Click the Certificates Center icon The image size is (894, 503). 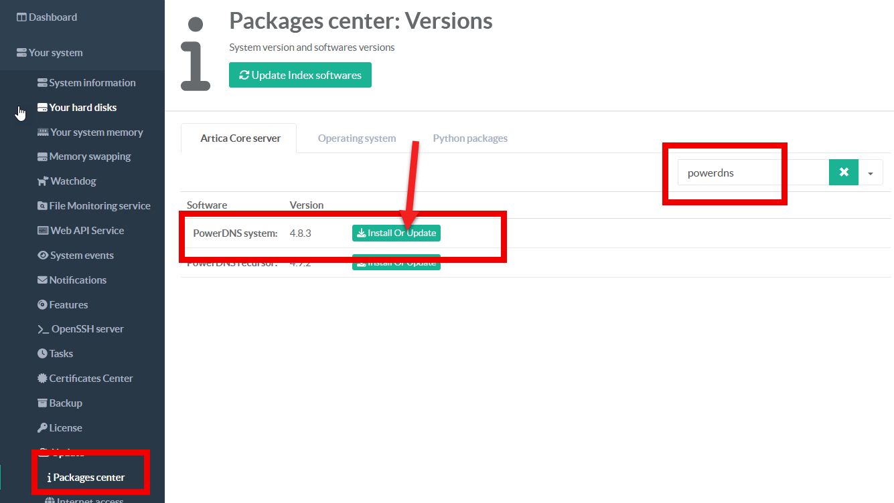pos(43,379)
